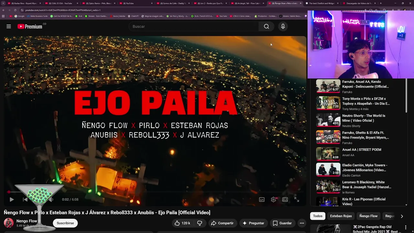Screen dimensions: 414x233
Task: Open Meta Business Suite bookmark
Action: point(38,16)
